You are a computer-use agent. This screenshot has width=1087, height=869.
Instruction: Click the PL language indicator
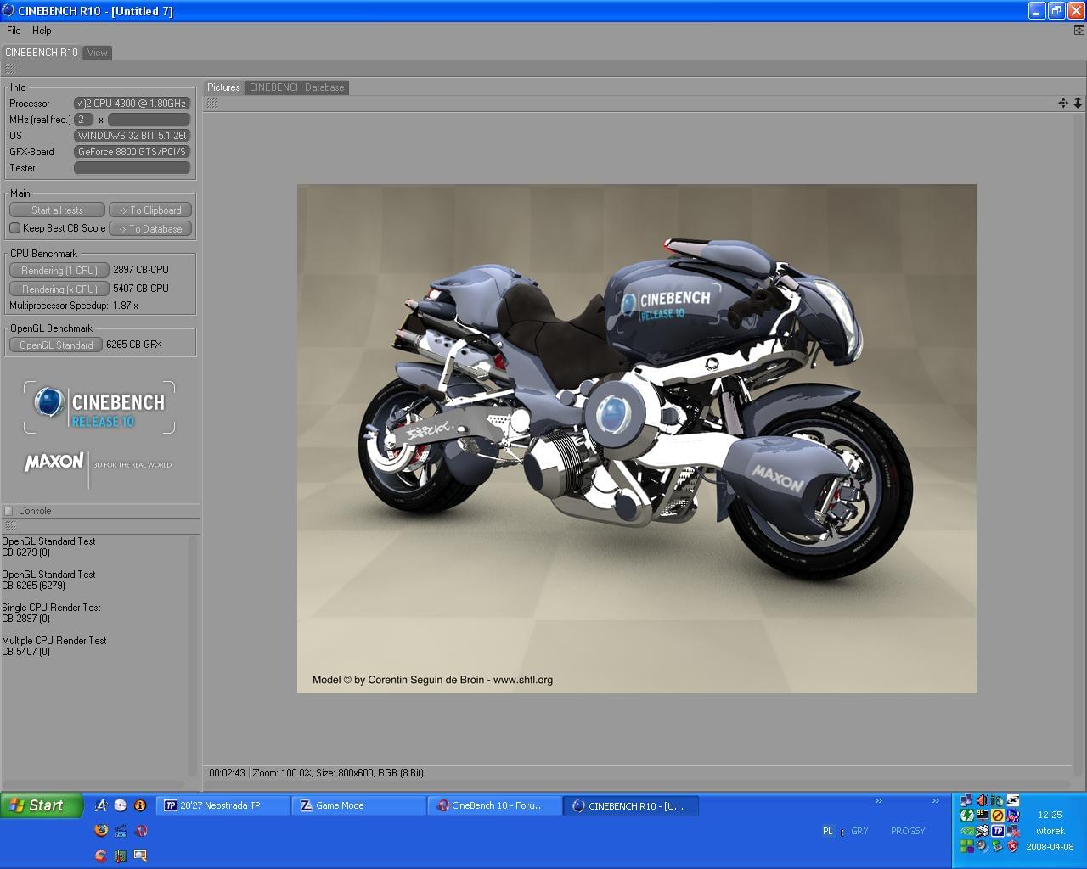coord(827,831)
